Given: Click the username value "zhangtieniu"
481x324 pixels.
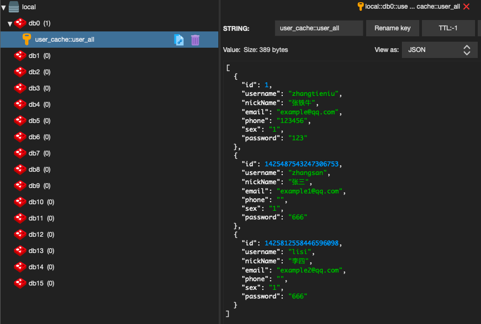Looking at the screenshot, I should 314,94.
